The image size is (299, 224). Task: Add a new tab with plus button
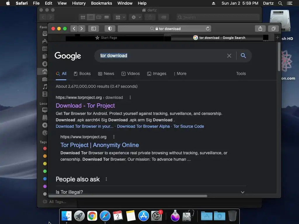tap(277, 38)
